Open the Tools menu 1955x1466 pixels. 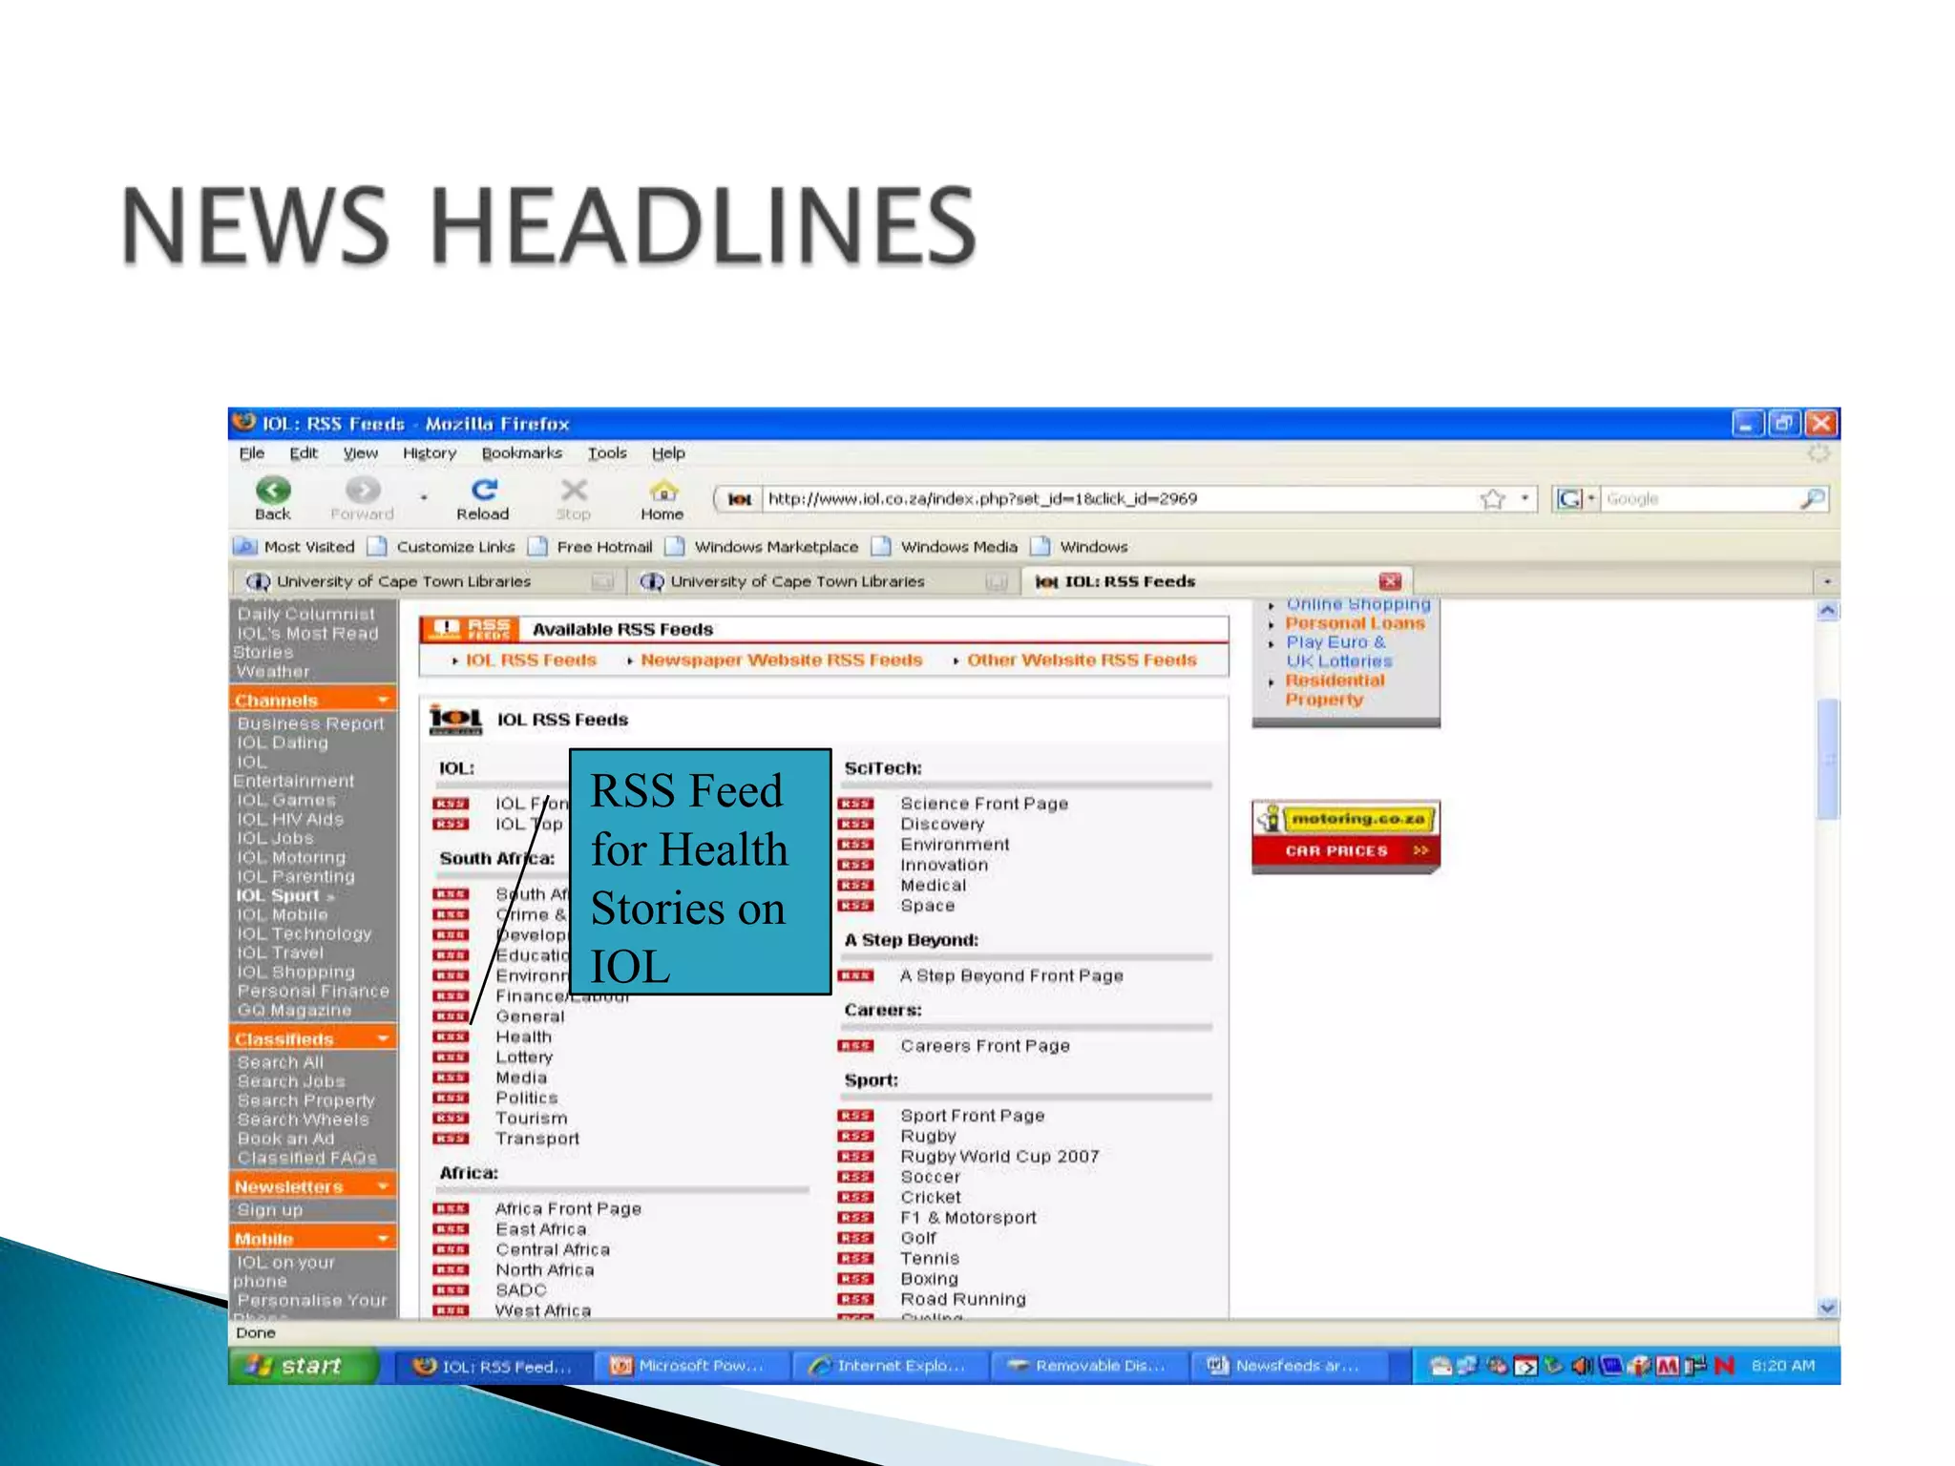[x=607, y=453]
